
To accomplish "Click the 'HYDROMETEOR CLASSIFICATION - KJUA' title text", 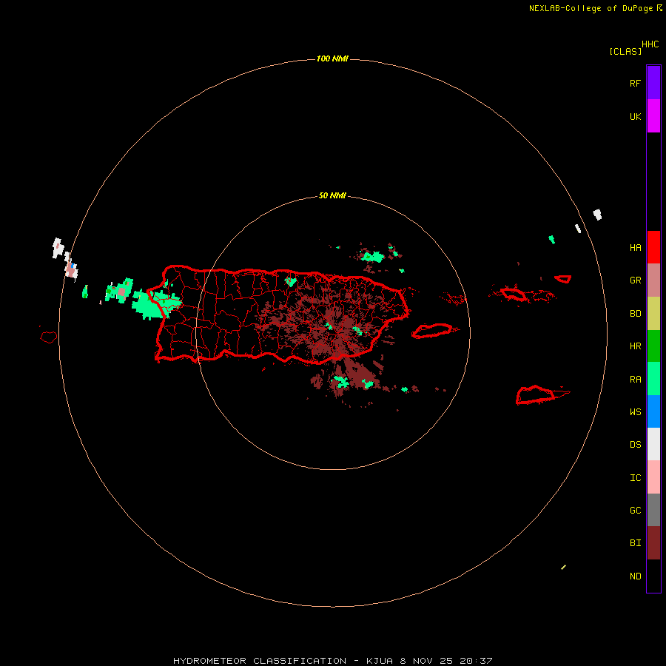I will click(x=285, y=661).
